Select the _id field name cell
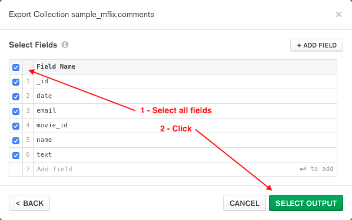This screenshot has height=220, width=352. click(185, 82)
